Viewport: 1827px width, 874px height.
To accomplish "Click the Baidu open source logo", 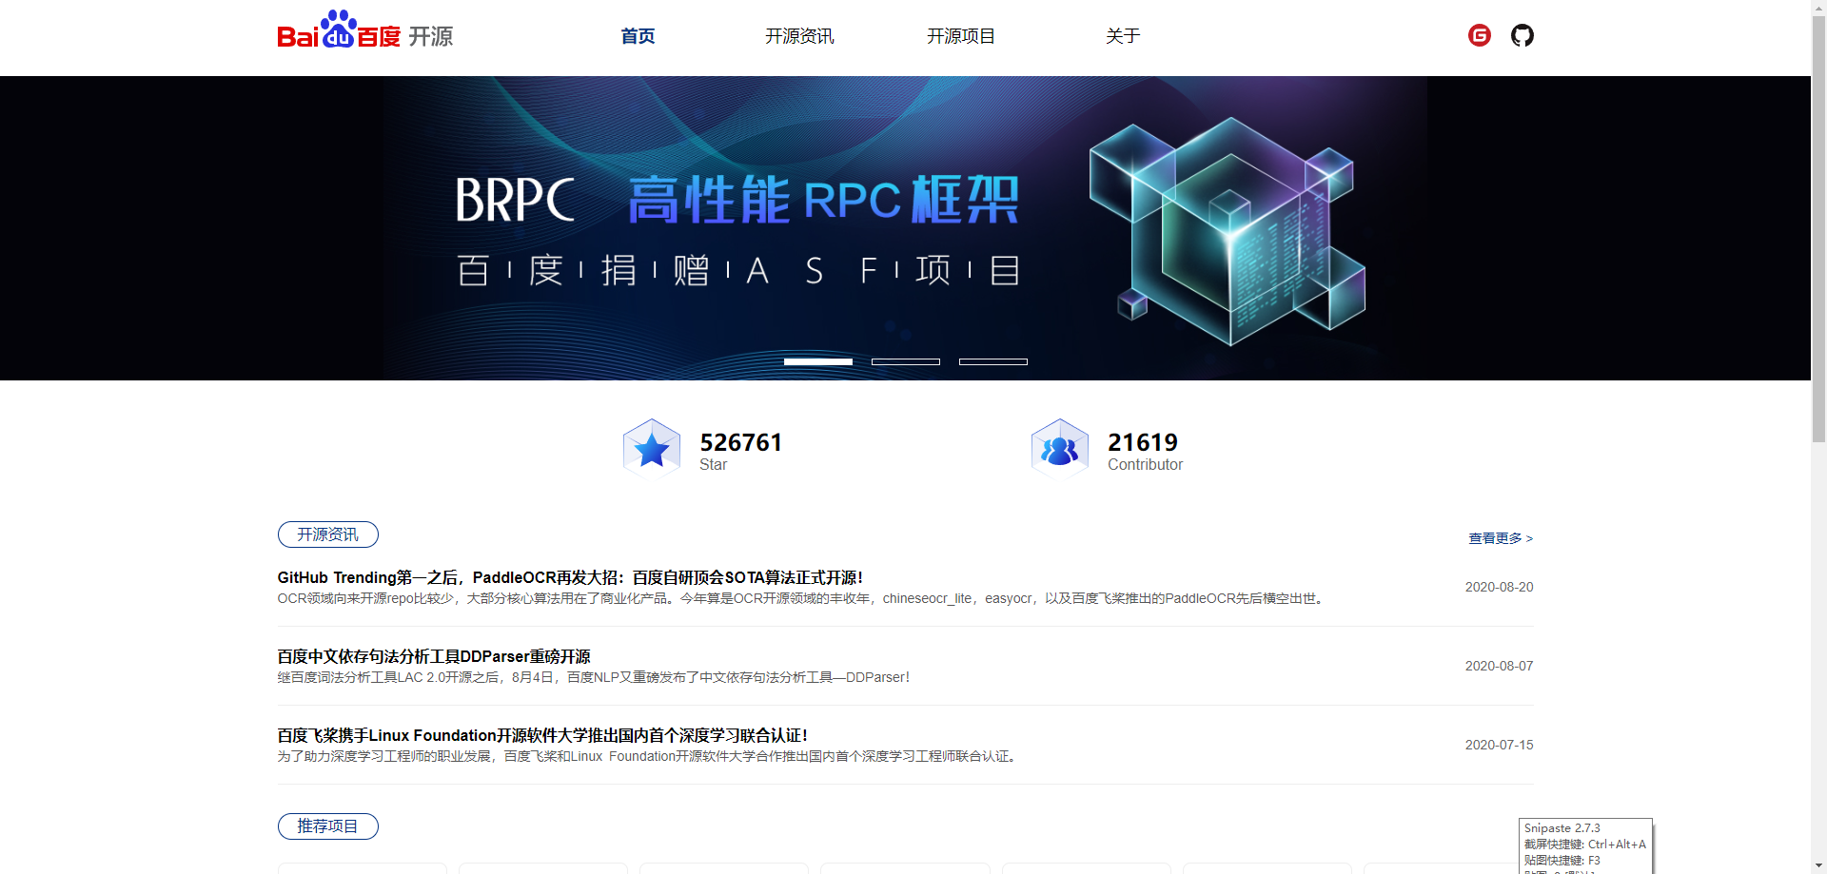I will (x=364, y=30).
